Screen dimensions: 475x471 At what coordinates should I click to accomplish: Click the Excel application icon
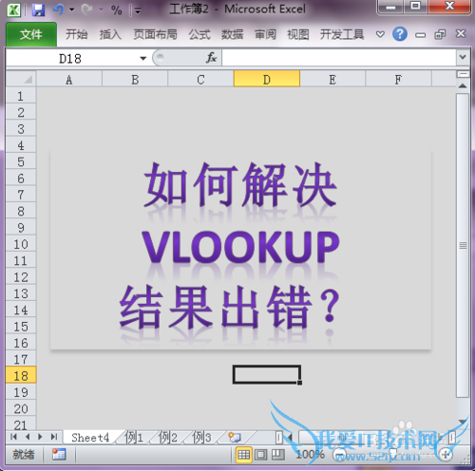13,9
